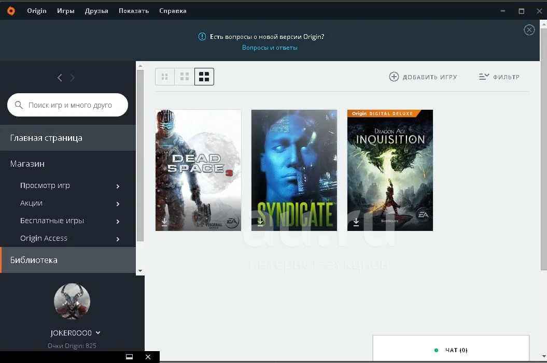Open the Игры menu

click(66, 11)
